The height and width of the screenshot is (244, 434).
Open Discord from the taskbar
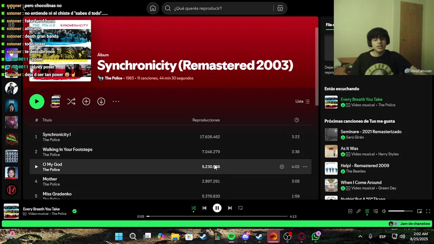[245, 237]
